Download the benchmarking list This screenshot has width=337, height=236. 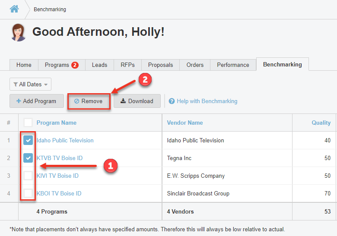137,101
